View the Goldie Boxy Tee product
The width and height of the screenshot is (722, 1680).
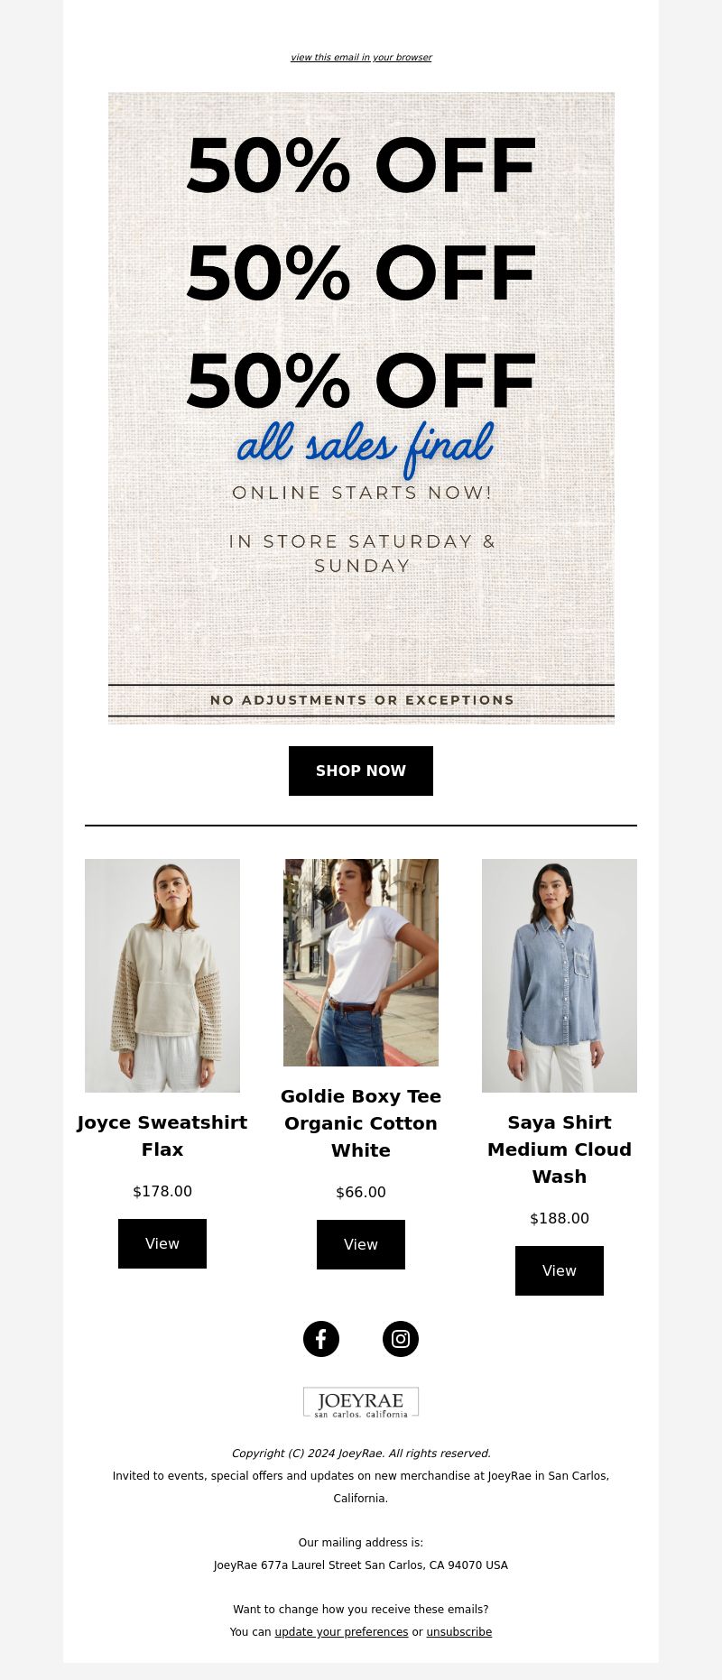[361, 1244]
